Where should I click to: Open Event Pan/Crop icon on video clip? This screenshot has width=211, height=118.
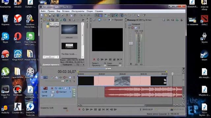coord(165,80)
